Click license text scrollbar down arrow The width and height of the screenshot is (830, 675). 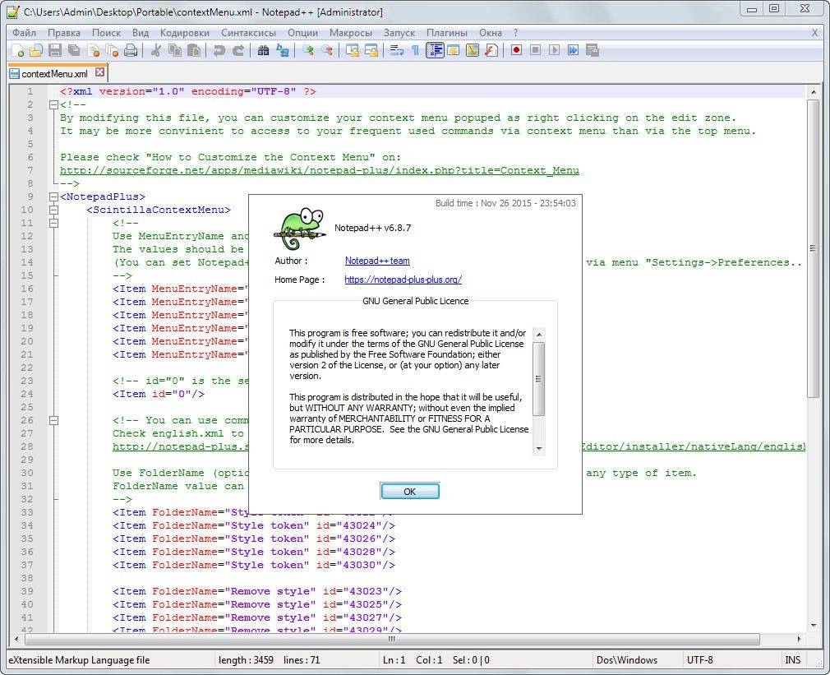[539, 448]
